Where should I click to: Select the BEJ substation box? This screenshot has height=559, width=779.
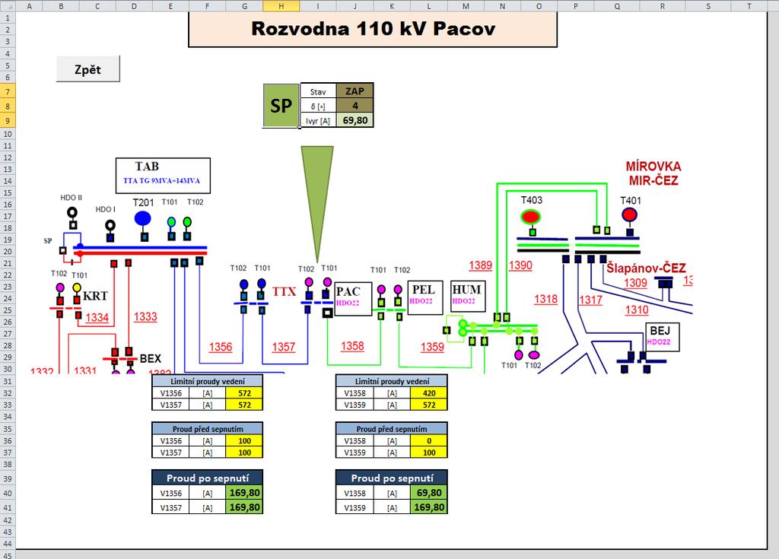click(x=662, y=337)
